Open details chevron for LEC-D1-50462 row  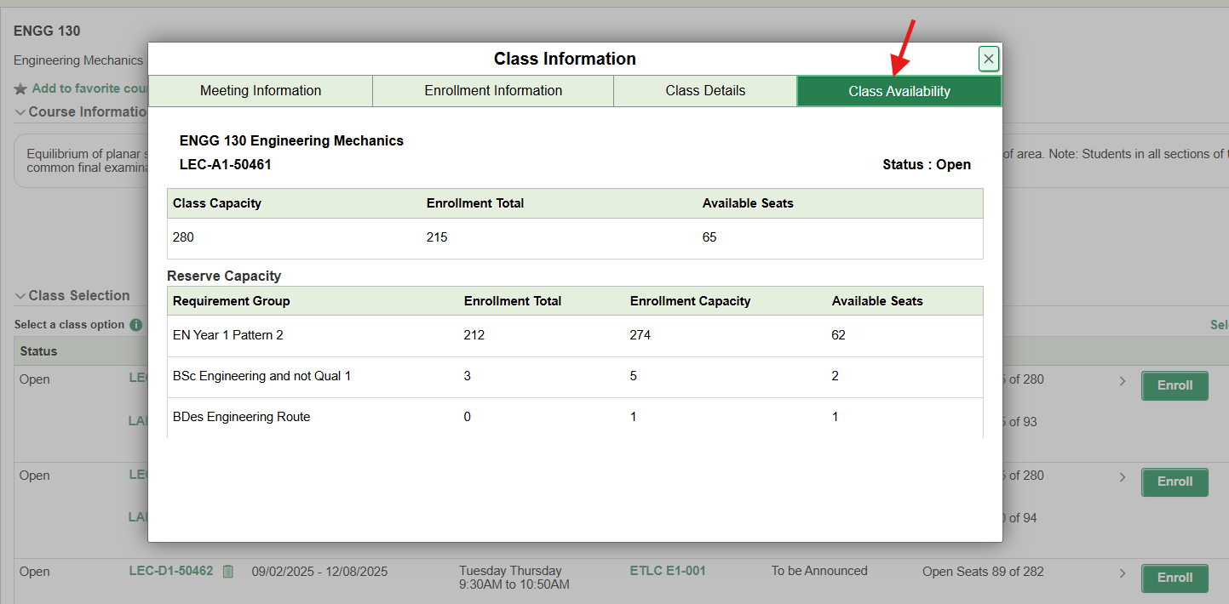click(x=1123, y=573)
